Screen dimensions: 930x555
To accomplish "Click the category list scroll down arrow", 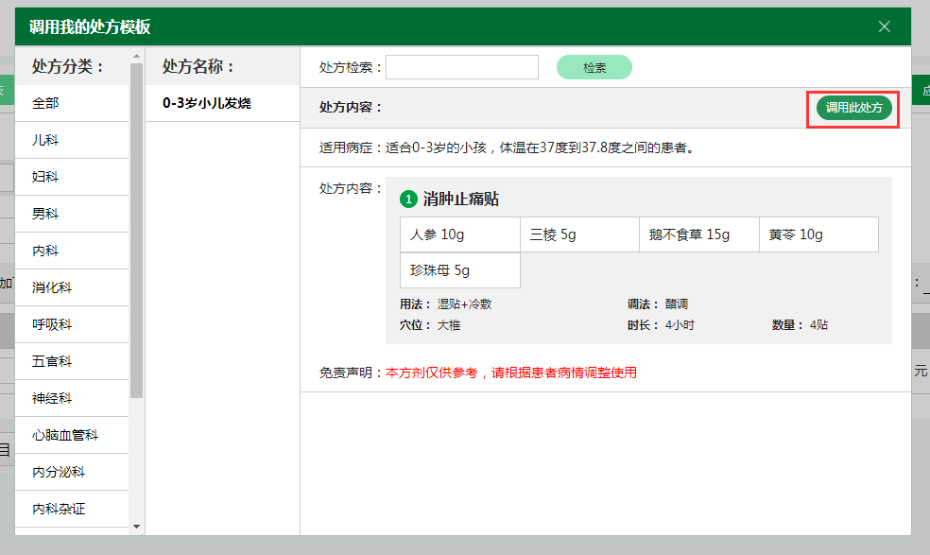I will (136, 527).
